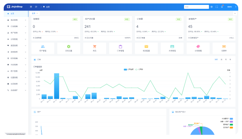Select the 30-day range on order chart
242x139 pixels.
point(216,59)
